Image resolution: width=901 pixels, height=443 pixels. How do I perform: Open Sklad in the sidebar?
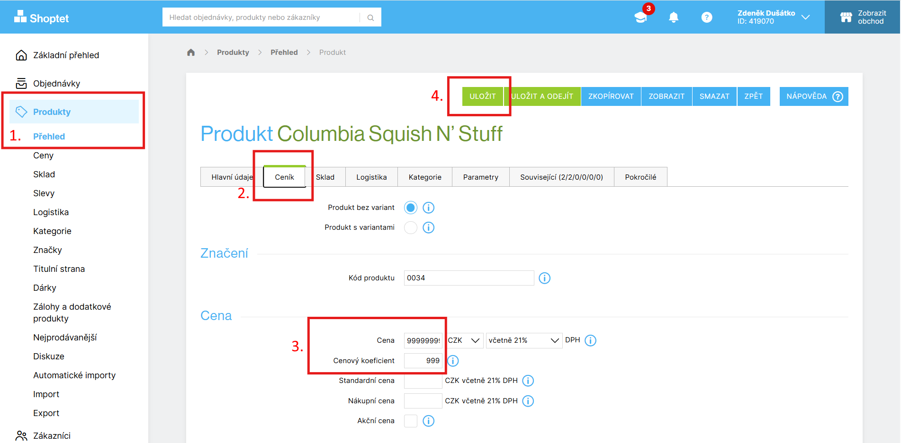tap(44, 174)
